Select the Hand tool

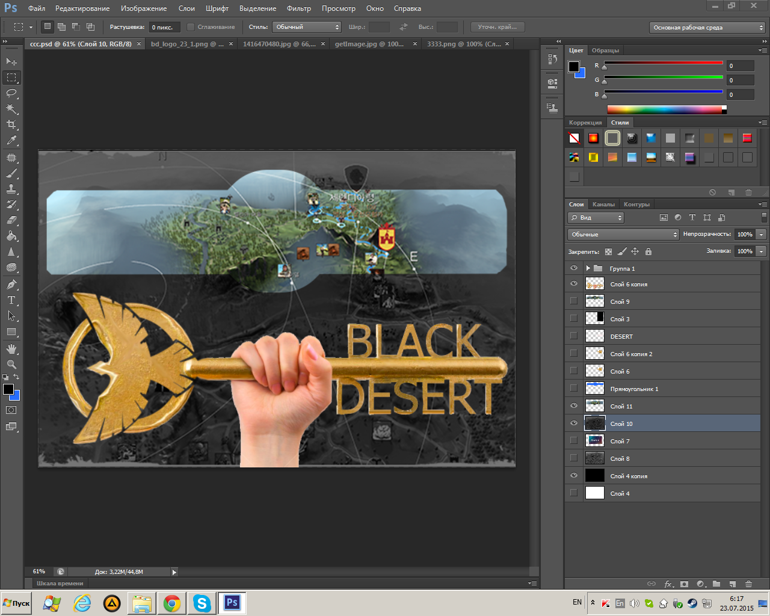point(11,349)
